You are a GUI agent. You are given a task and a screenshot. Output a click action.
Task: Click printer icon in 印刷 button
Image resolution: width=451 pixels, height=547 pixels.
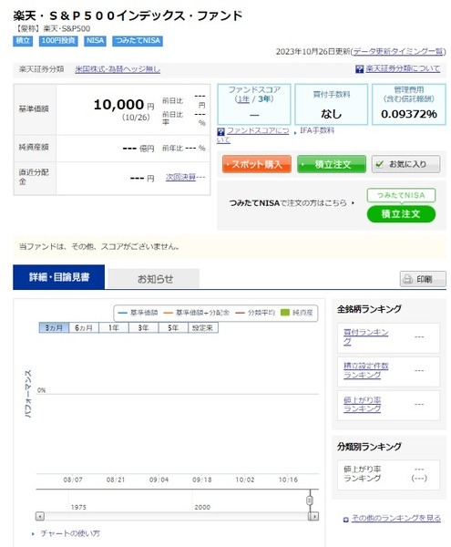click(x=408, y=279)
